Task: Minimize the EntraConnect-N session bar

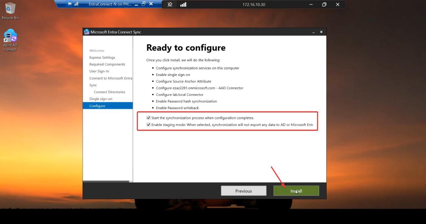Action: pyautogui.click(x=136, y=4)
